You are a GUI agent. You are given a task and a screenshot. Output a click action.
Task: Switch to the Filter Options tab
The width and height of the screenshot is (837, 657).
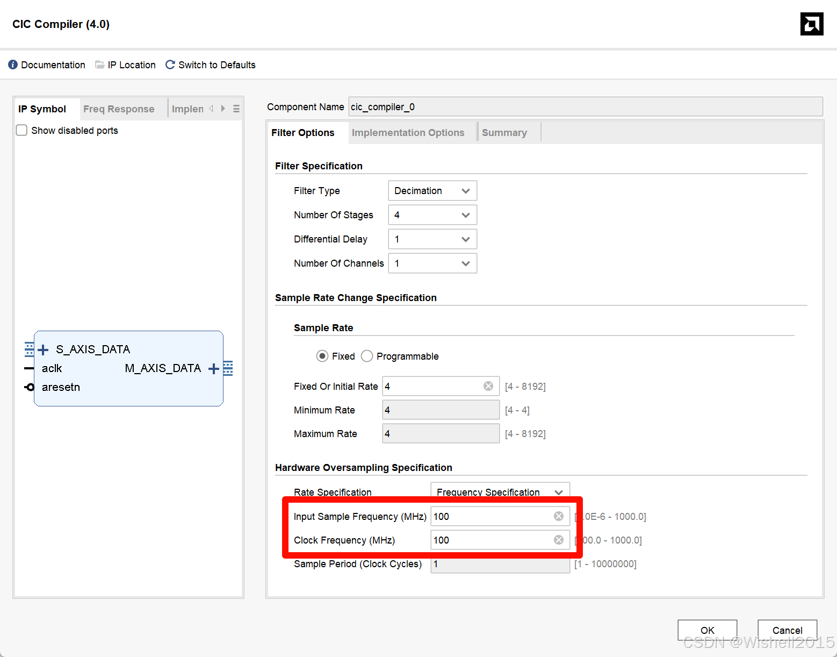[303, 133]
